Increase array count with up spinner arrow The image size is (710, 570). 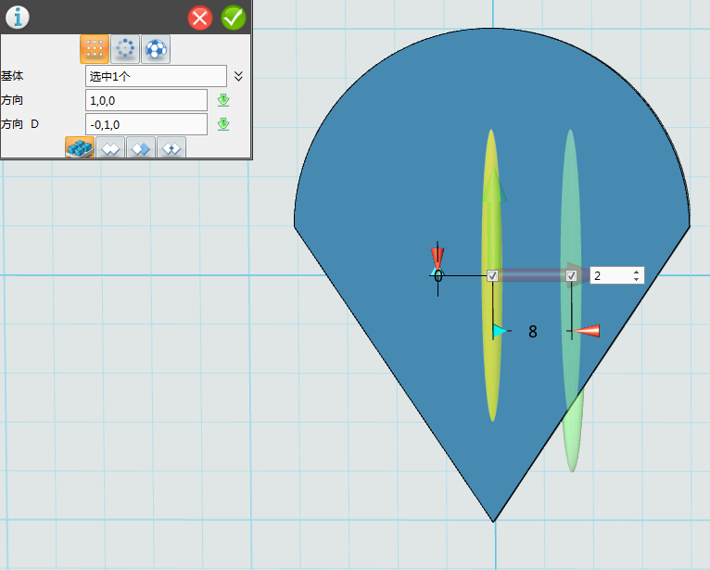(x=637, y=272)
